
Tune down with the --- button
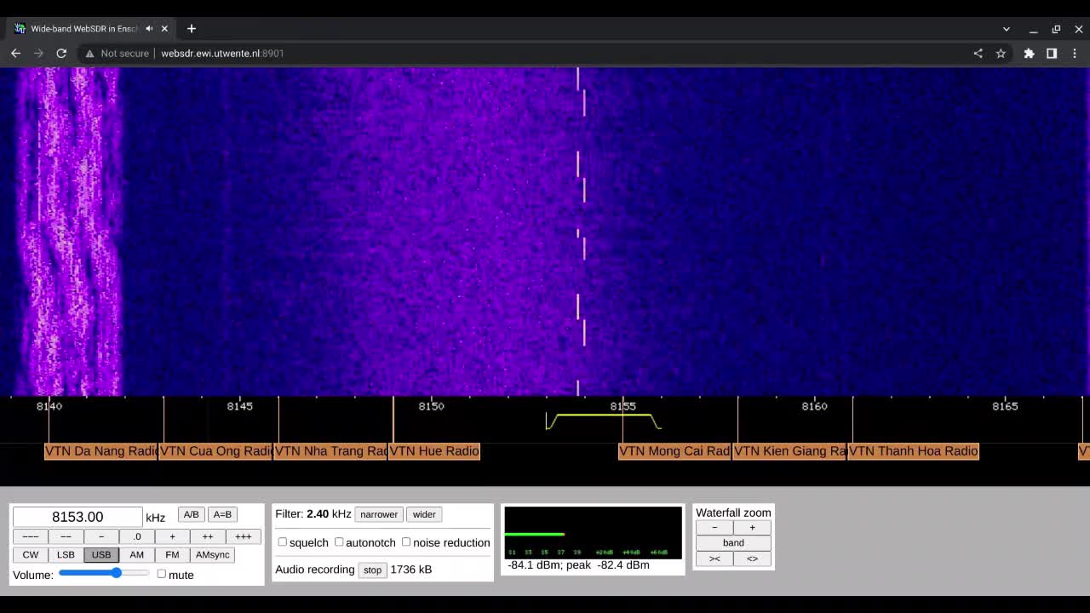[x=30, y=536]
